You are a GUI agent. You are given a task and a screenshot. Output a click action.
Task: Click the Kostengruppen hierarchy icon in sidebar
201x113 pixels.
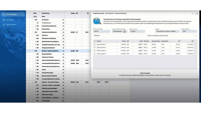coord(4,14)
